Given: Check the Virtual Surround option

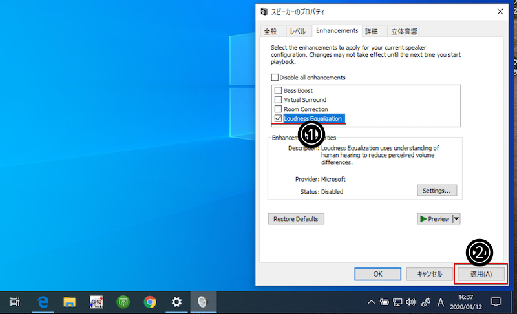Looking at the screenshot, I should tap(279, 100).
